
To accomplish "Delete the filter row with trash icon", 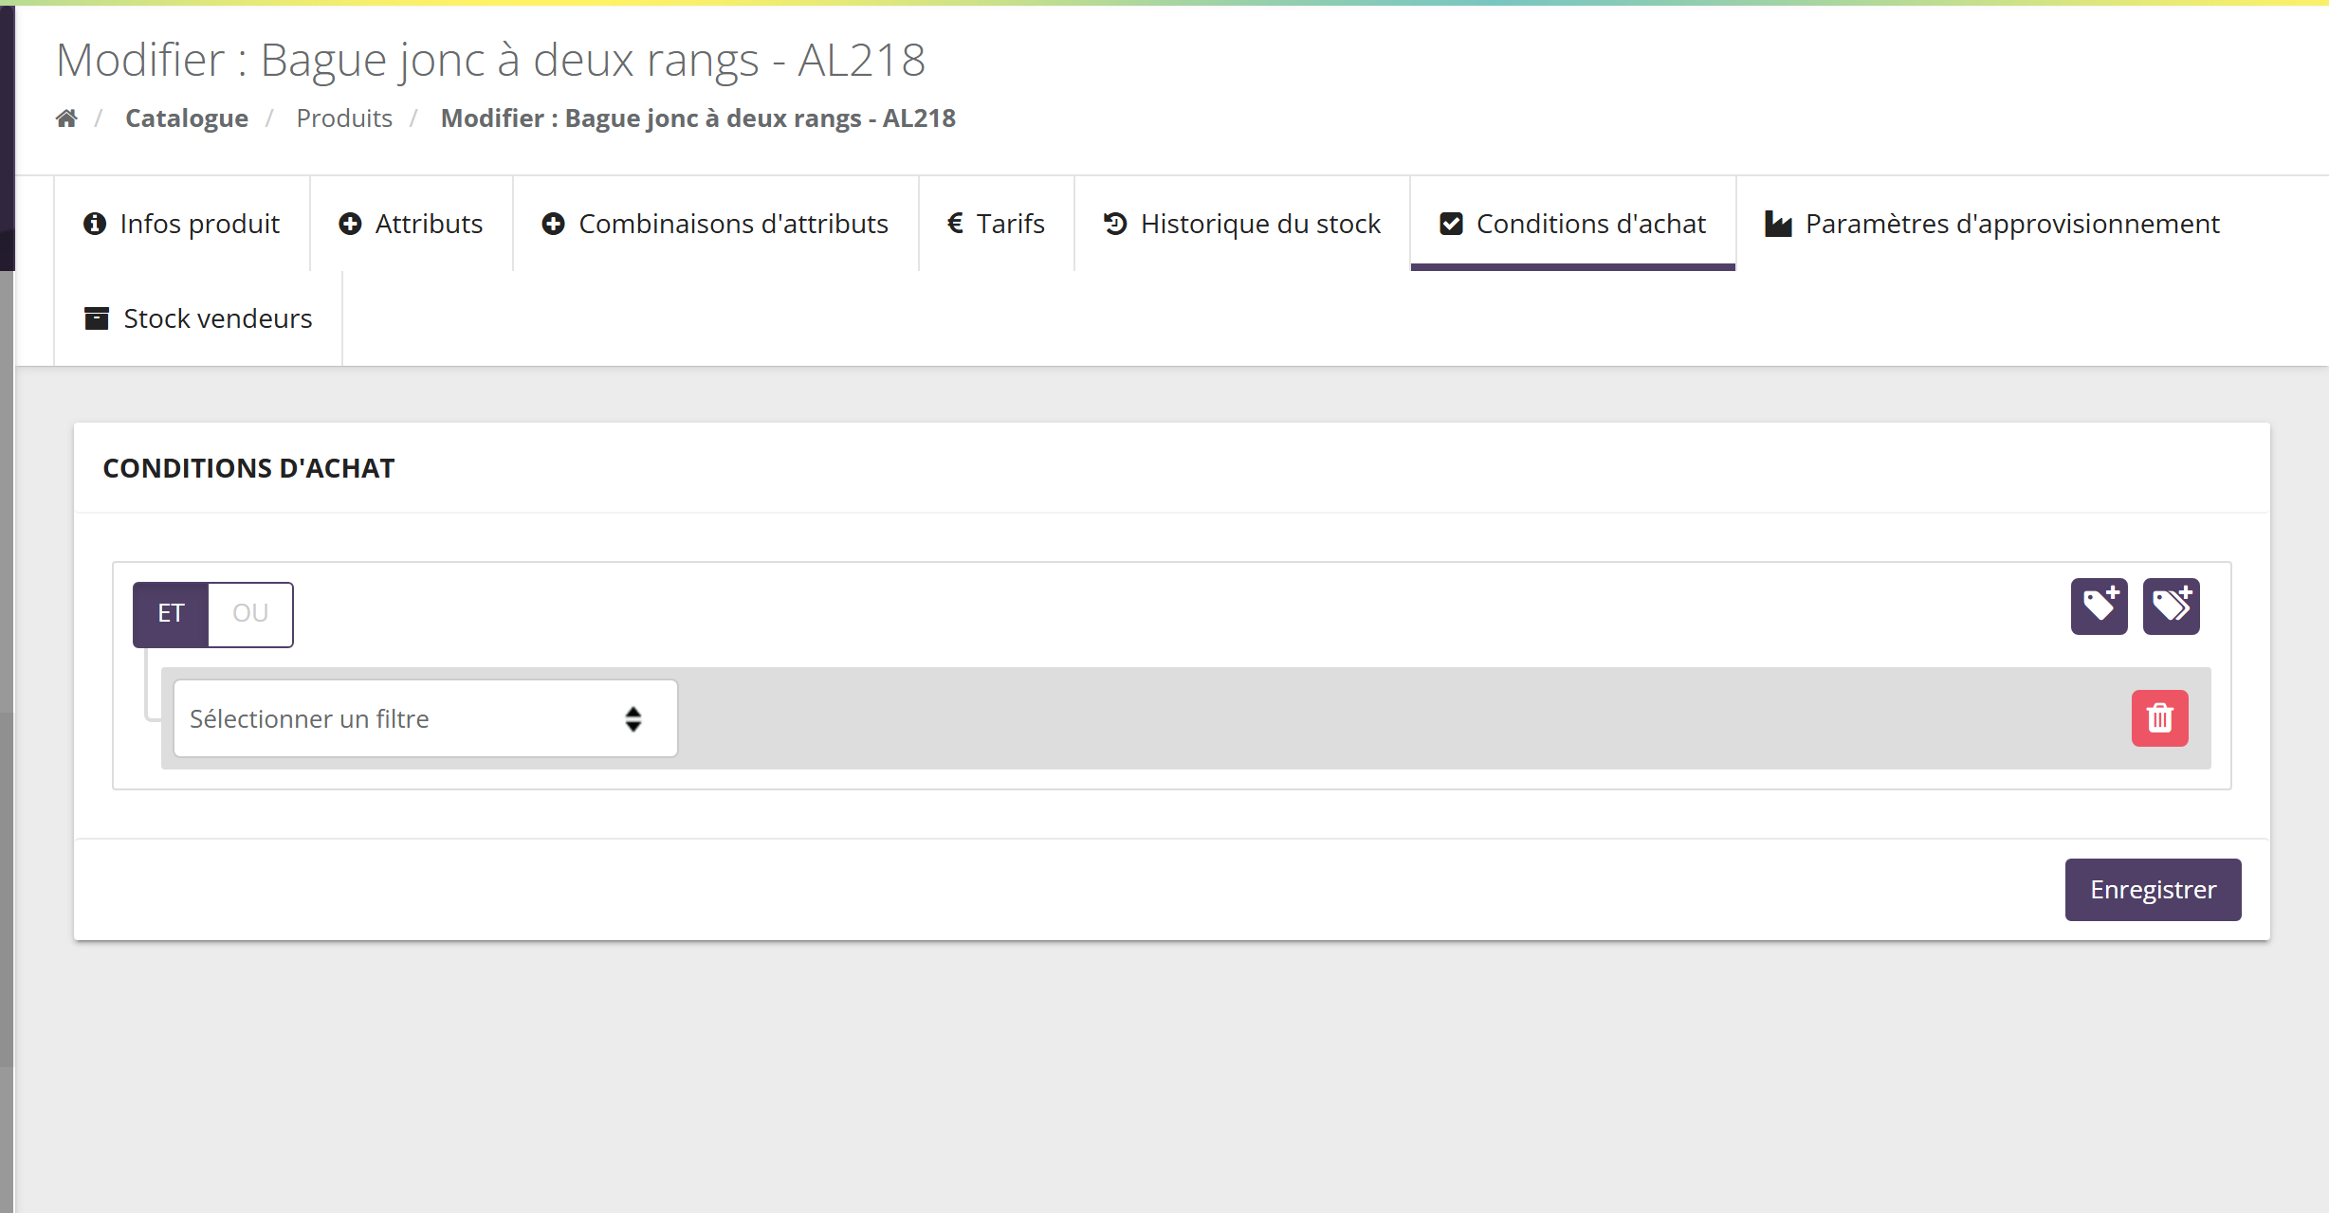I will (x=2159, y=718).
